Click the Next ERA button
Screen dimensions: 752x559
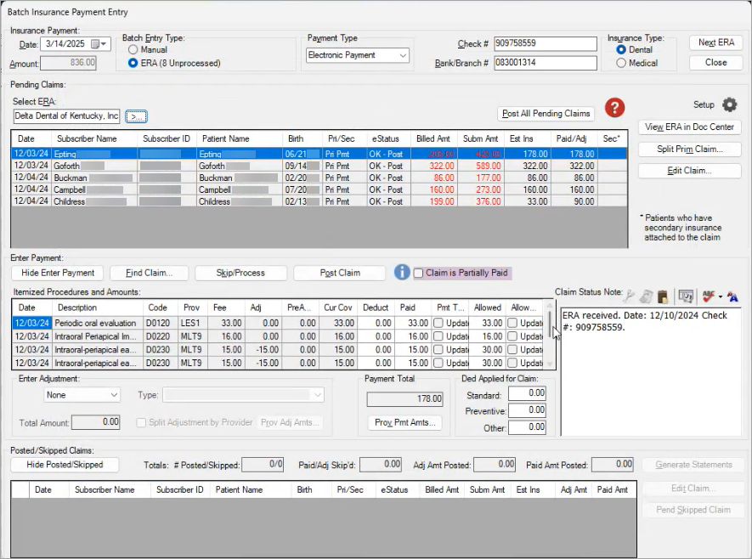click(715, 43)
